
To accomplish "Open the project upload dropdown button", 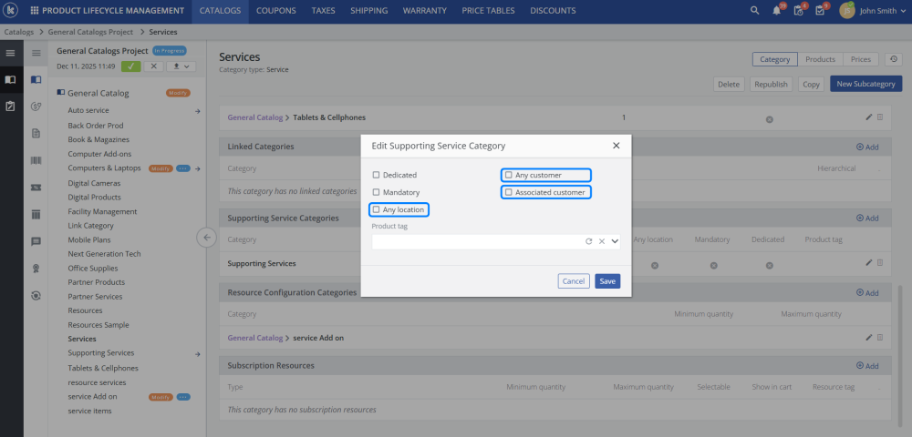I will click(181, 66).
